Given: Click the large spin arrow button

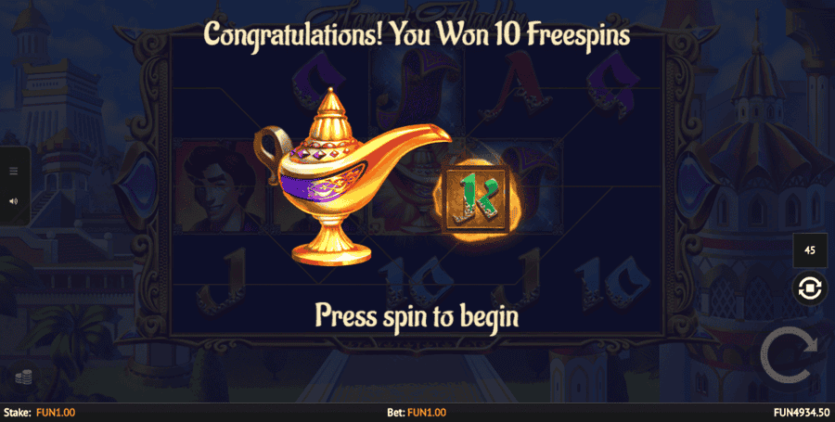Looking at the screenshot, I should coord(789,355).
